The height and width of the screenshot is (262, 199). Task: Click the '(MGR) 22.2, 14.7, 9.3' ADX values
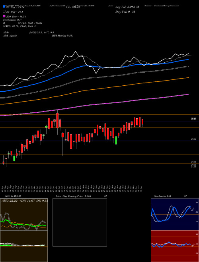(41, 33)
